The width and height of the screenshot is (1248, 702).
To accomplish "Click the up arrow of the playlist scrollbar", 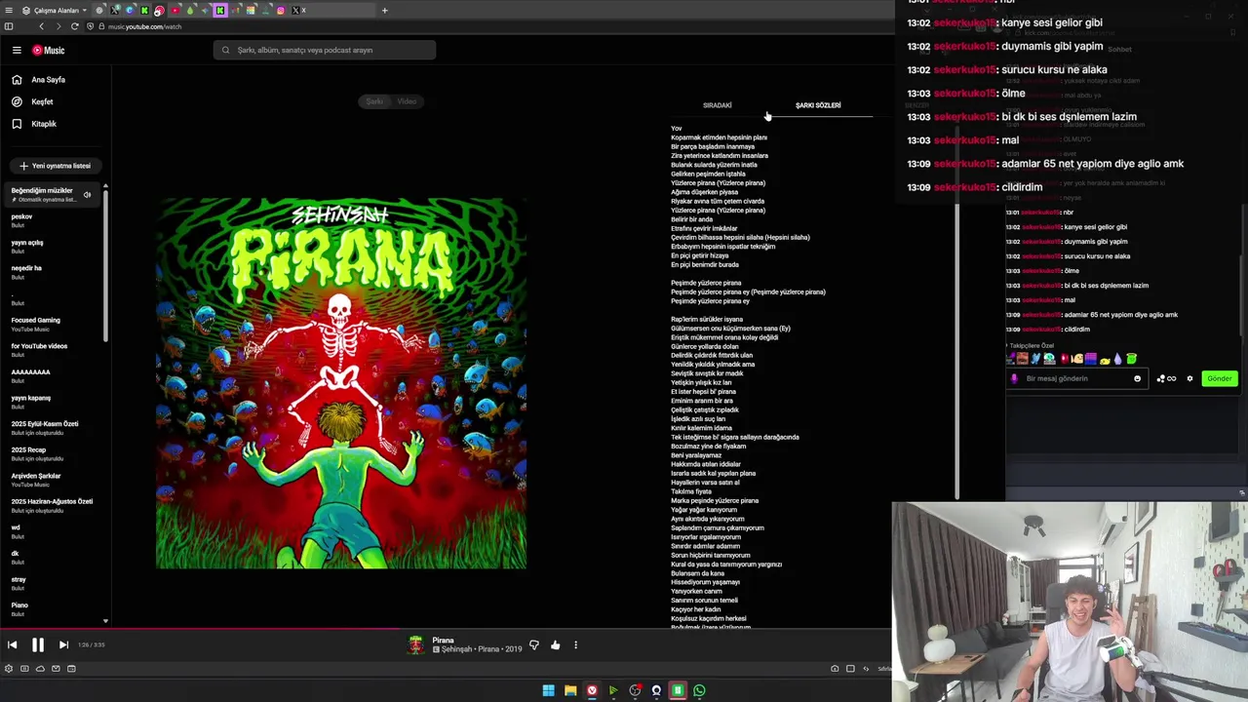I will pos(105,185).
